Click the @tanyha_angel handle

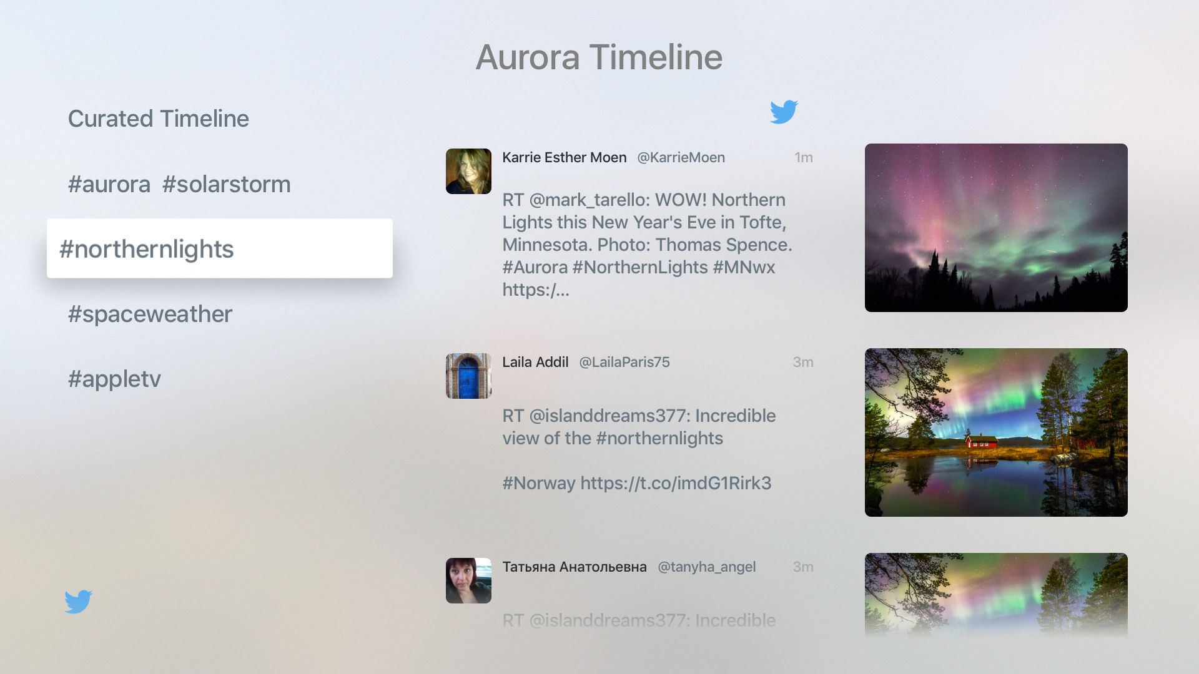pos(706,567)
